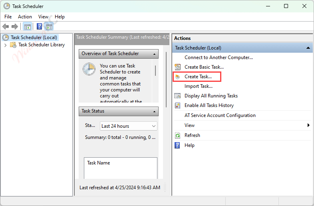Click AT Service Account Configuration
The width and height of the screenshot is (314, 206).
(x=220, y=115)
